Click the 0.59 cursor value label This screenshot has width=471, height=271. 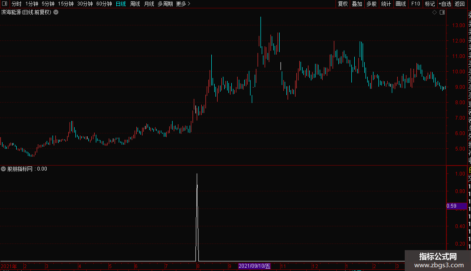tap(456, 206)
